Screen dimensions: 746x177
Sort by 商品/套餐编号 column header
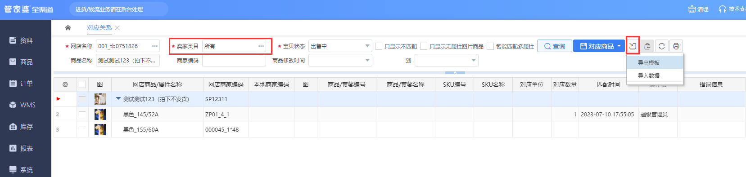(347, 84)
